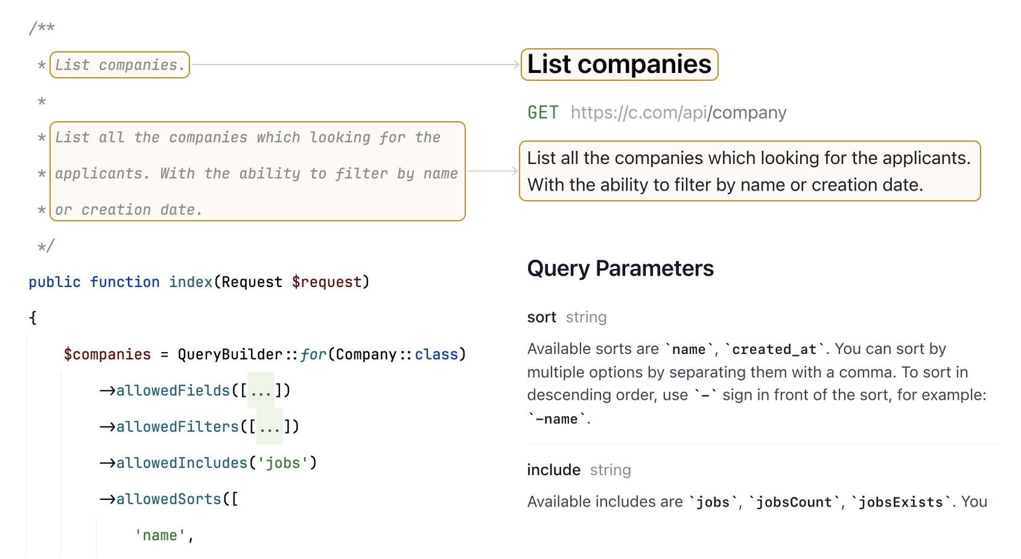Click the $companies variable

coord(107,355)
